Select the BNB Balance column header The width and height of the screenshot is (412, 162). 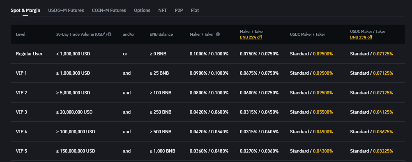click(x=161, y=34)
